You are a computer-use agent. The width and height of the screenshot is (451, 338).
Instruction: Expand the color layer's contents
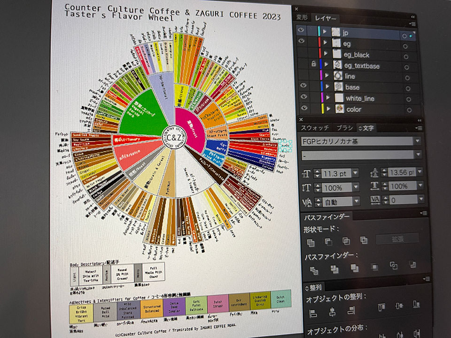point(328,109)
